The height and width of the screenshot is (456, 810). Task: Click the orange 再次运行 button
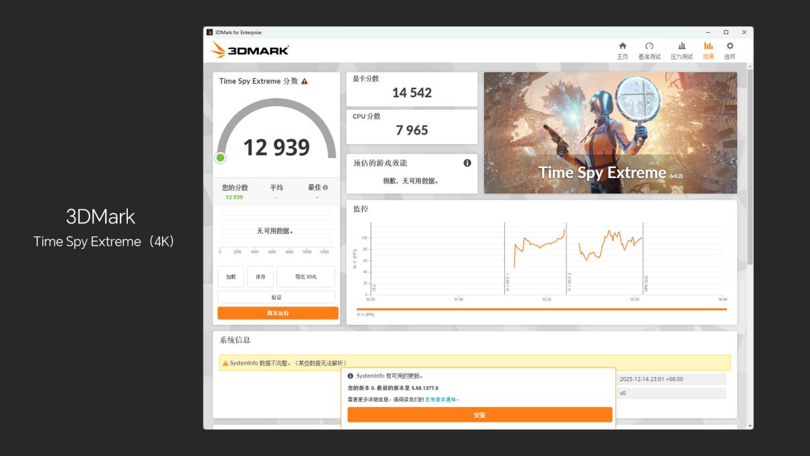pyautogui.click(x=278, y=313)
